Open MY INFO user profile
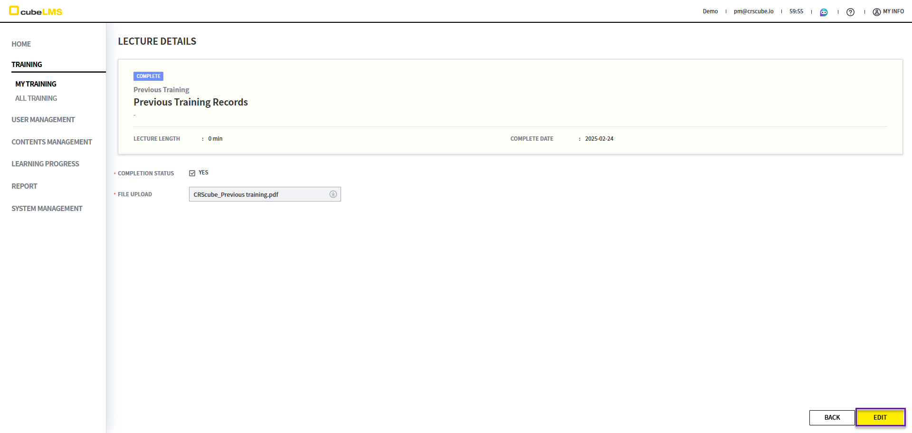Image resolution: width=912 pixels, height=433 pixels. click(x=888, y=11)
